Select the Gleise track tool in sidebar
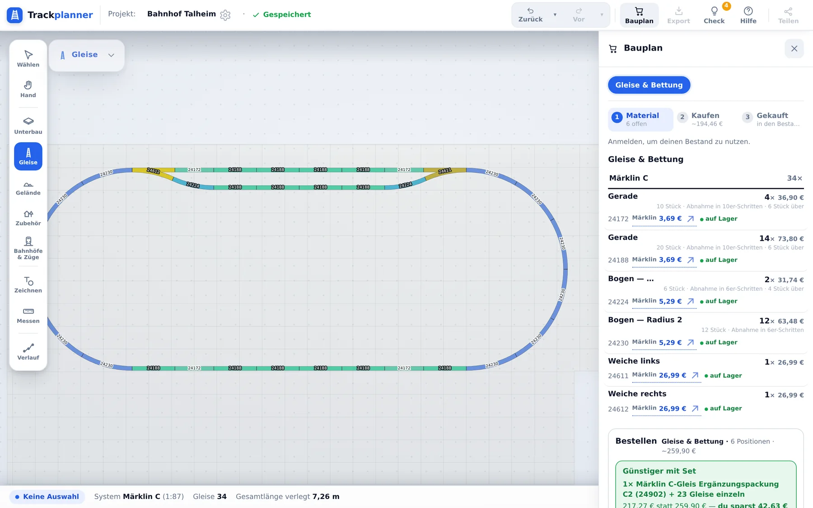 [28, 156]
